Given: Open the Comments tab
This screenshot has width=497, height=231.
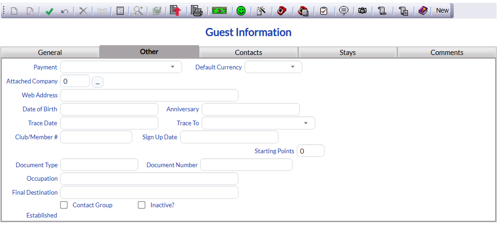Looking at the screenshot, I should click(447, 52).
